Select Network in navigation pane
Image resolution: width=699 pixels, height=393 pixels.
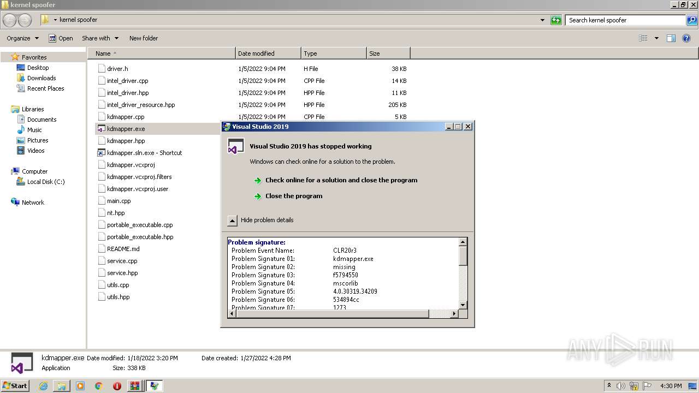(33, 203)
